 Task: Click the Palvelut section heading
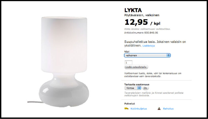pos(130,104)
